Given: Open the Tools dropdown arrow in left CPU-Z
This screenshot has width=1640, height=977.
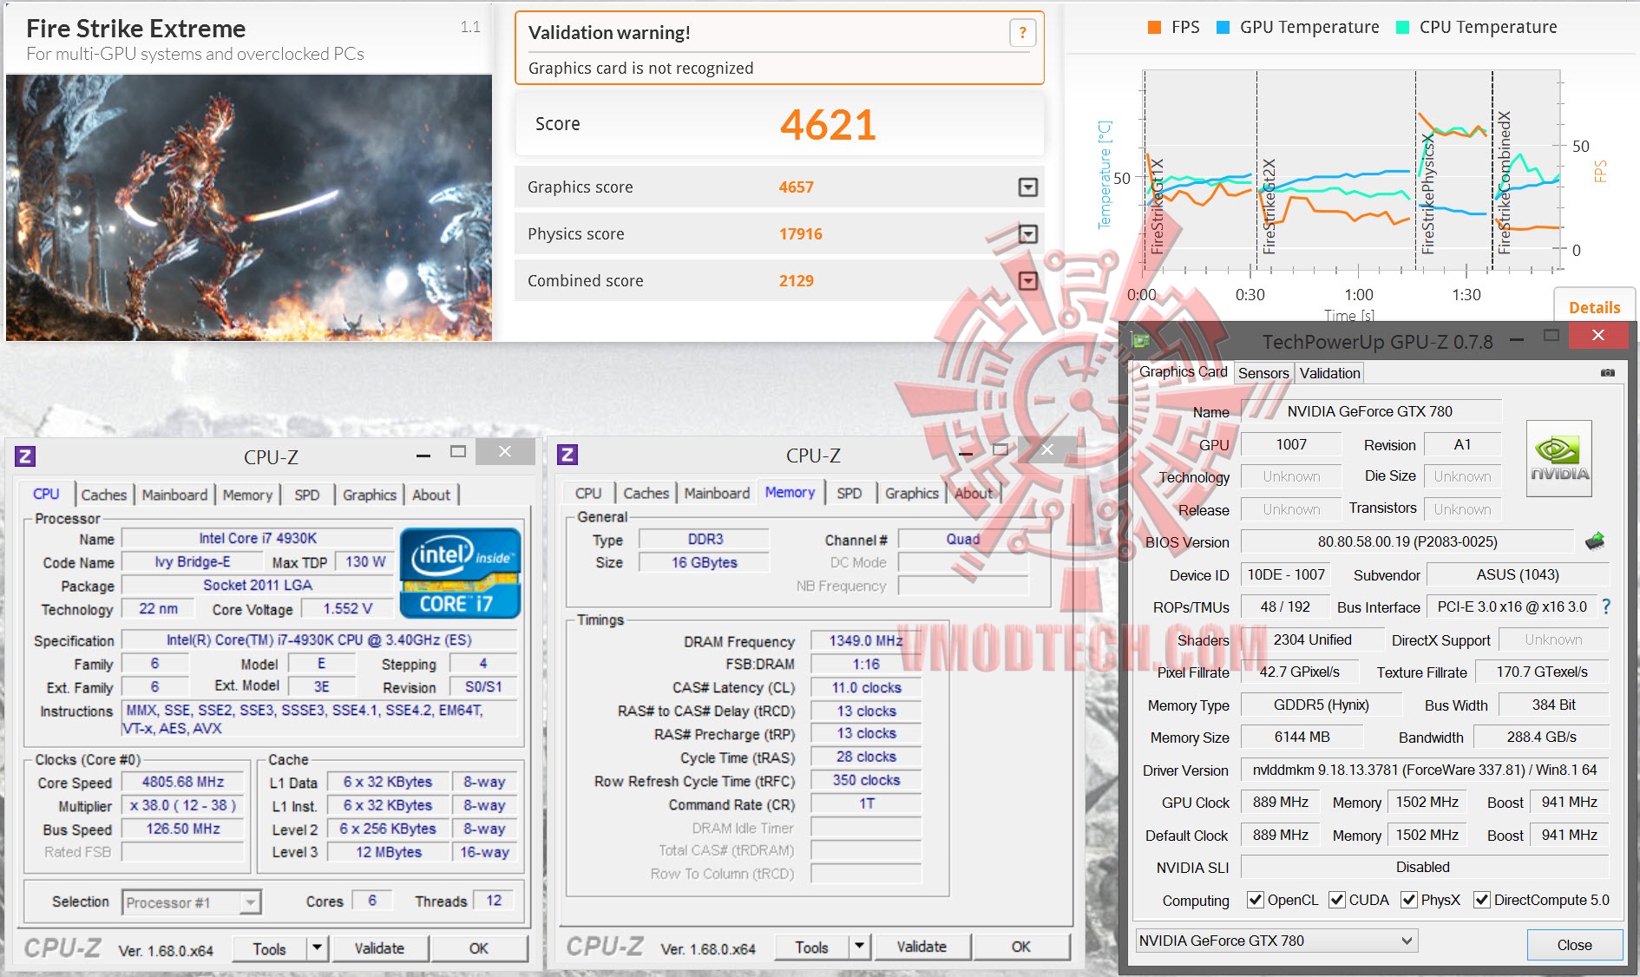Looking at the screenshot, I should tap(318, 948).
